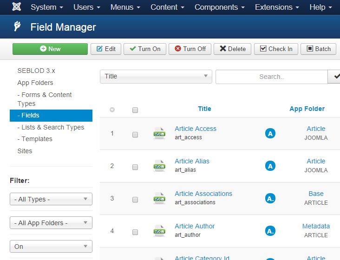
Task: Click the Base app folder link
Action: pyautogui.click(x=316, y=194)
